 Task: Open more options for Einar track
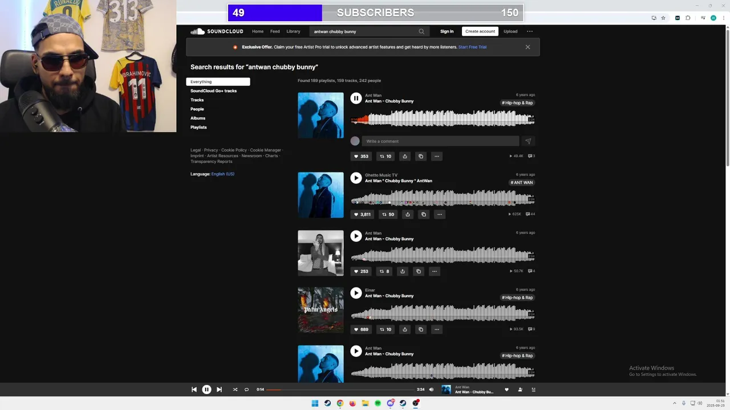click(437, 329)
